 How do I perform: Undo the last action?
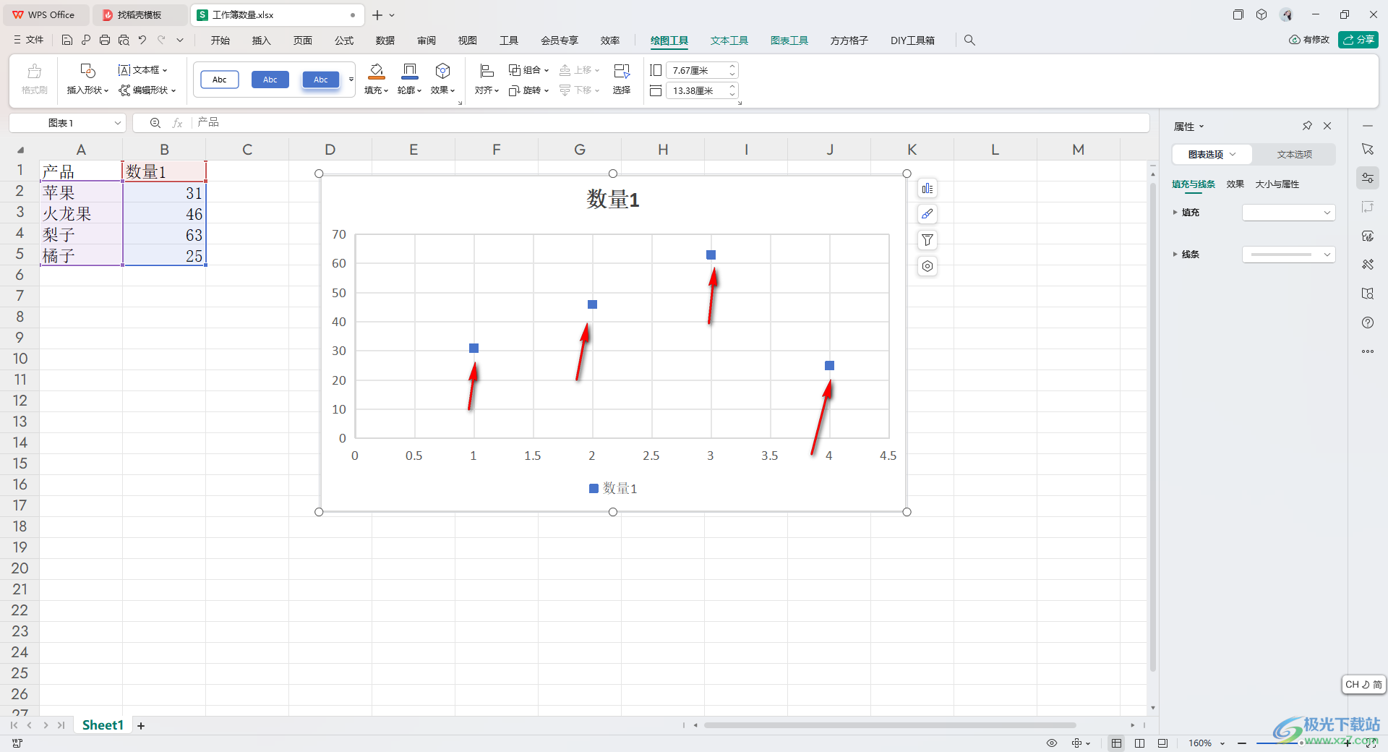[x=142, y=40]
